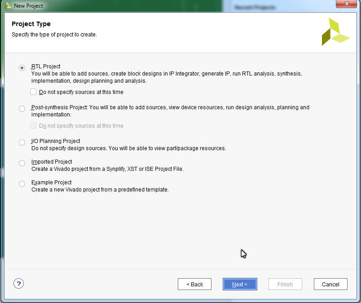The width and height of the screenshot is (361, 303).
Task: Select the RTL Project radio button
Action: [22, 68]
